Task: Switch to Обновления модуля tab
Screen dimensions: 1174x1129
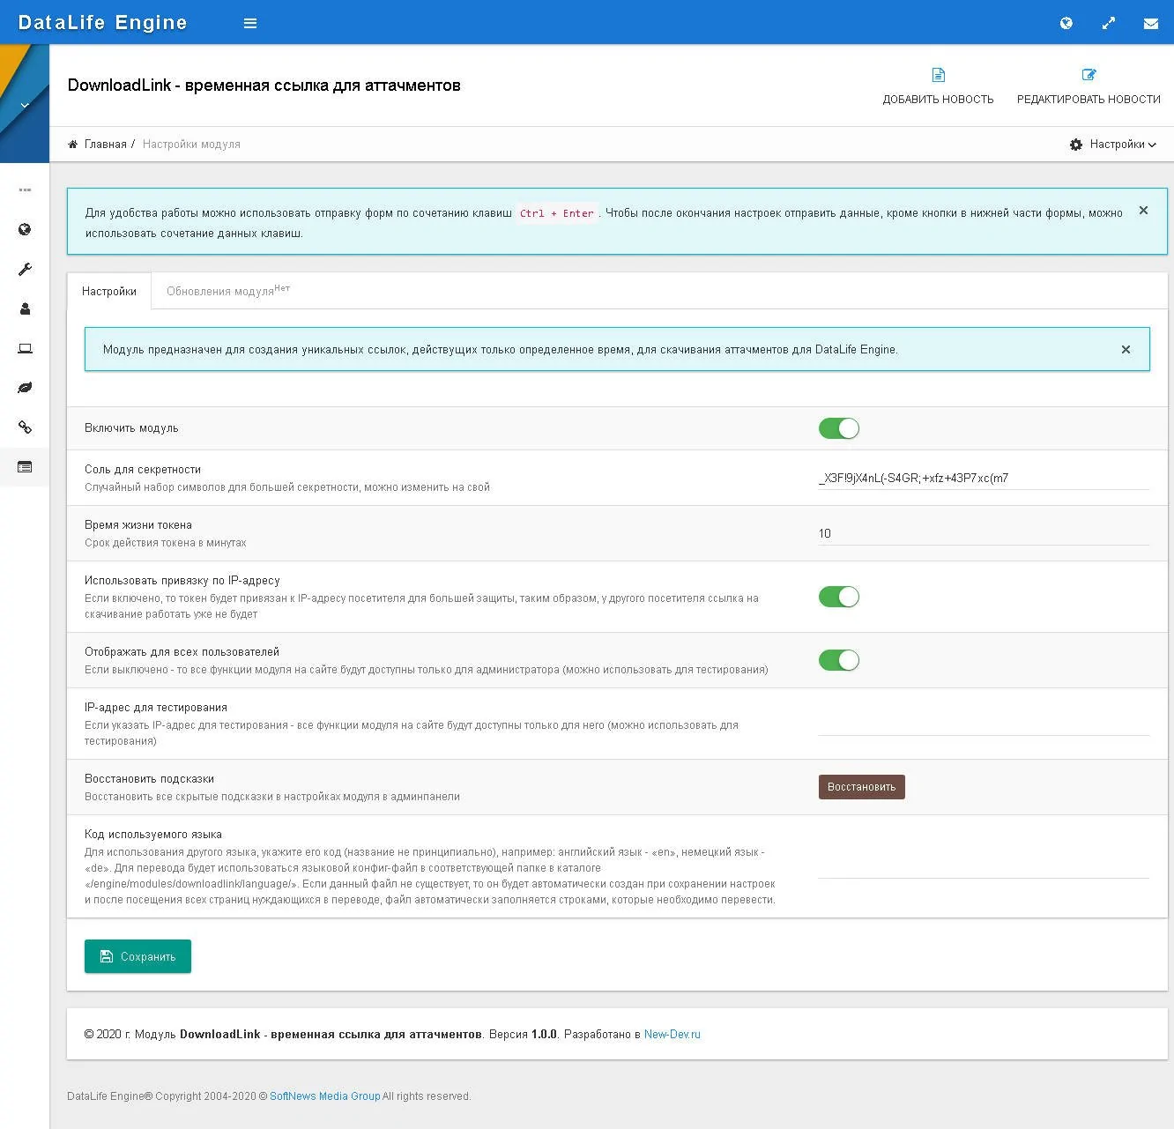Action: pos(228,291)
